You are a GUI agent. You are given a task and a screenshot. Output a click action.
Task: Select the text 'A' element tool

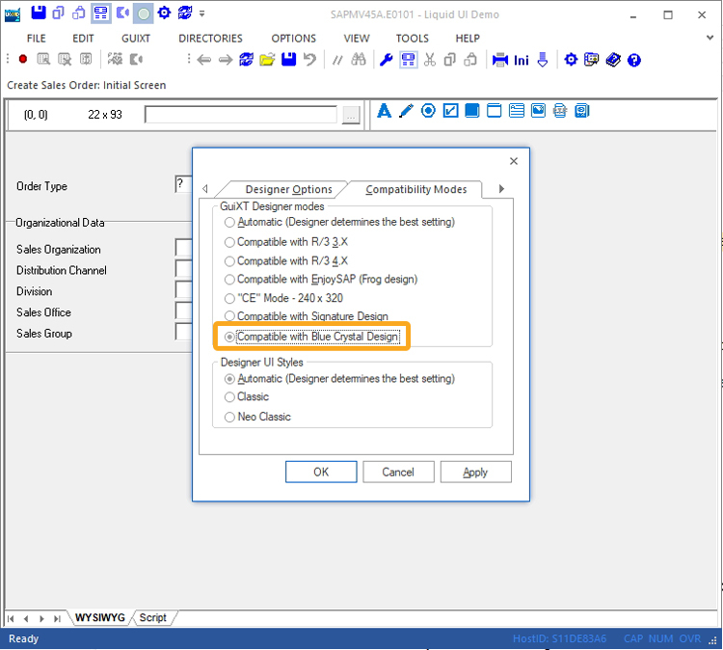click(384, 111)
